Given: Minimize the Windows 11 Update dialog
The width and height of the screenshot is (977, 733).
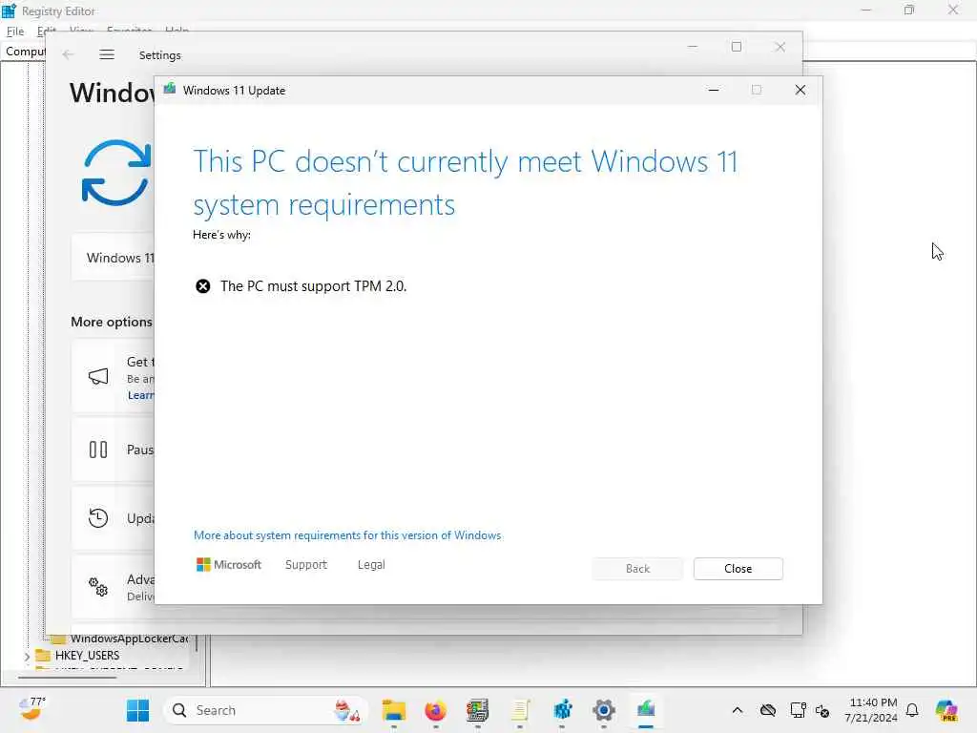Looking at the screenshot, I should click(714, 90).
